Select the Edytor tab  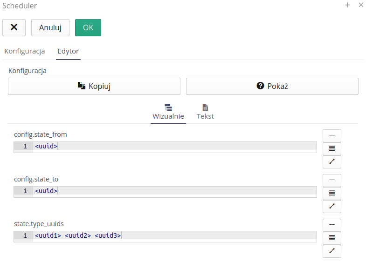(68, 51)
